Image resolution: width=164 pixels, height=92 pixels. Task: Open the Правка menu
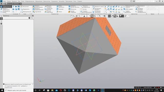click(x=9, y=1)
